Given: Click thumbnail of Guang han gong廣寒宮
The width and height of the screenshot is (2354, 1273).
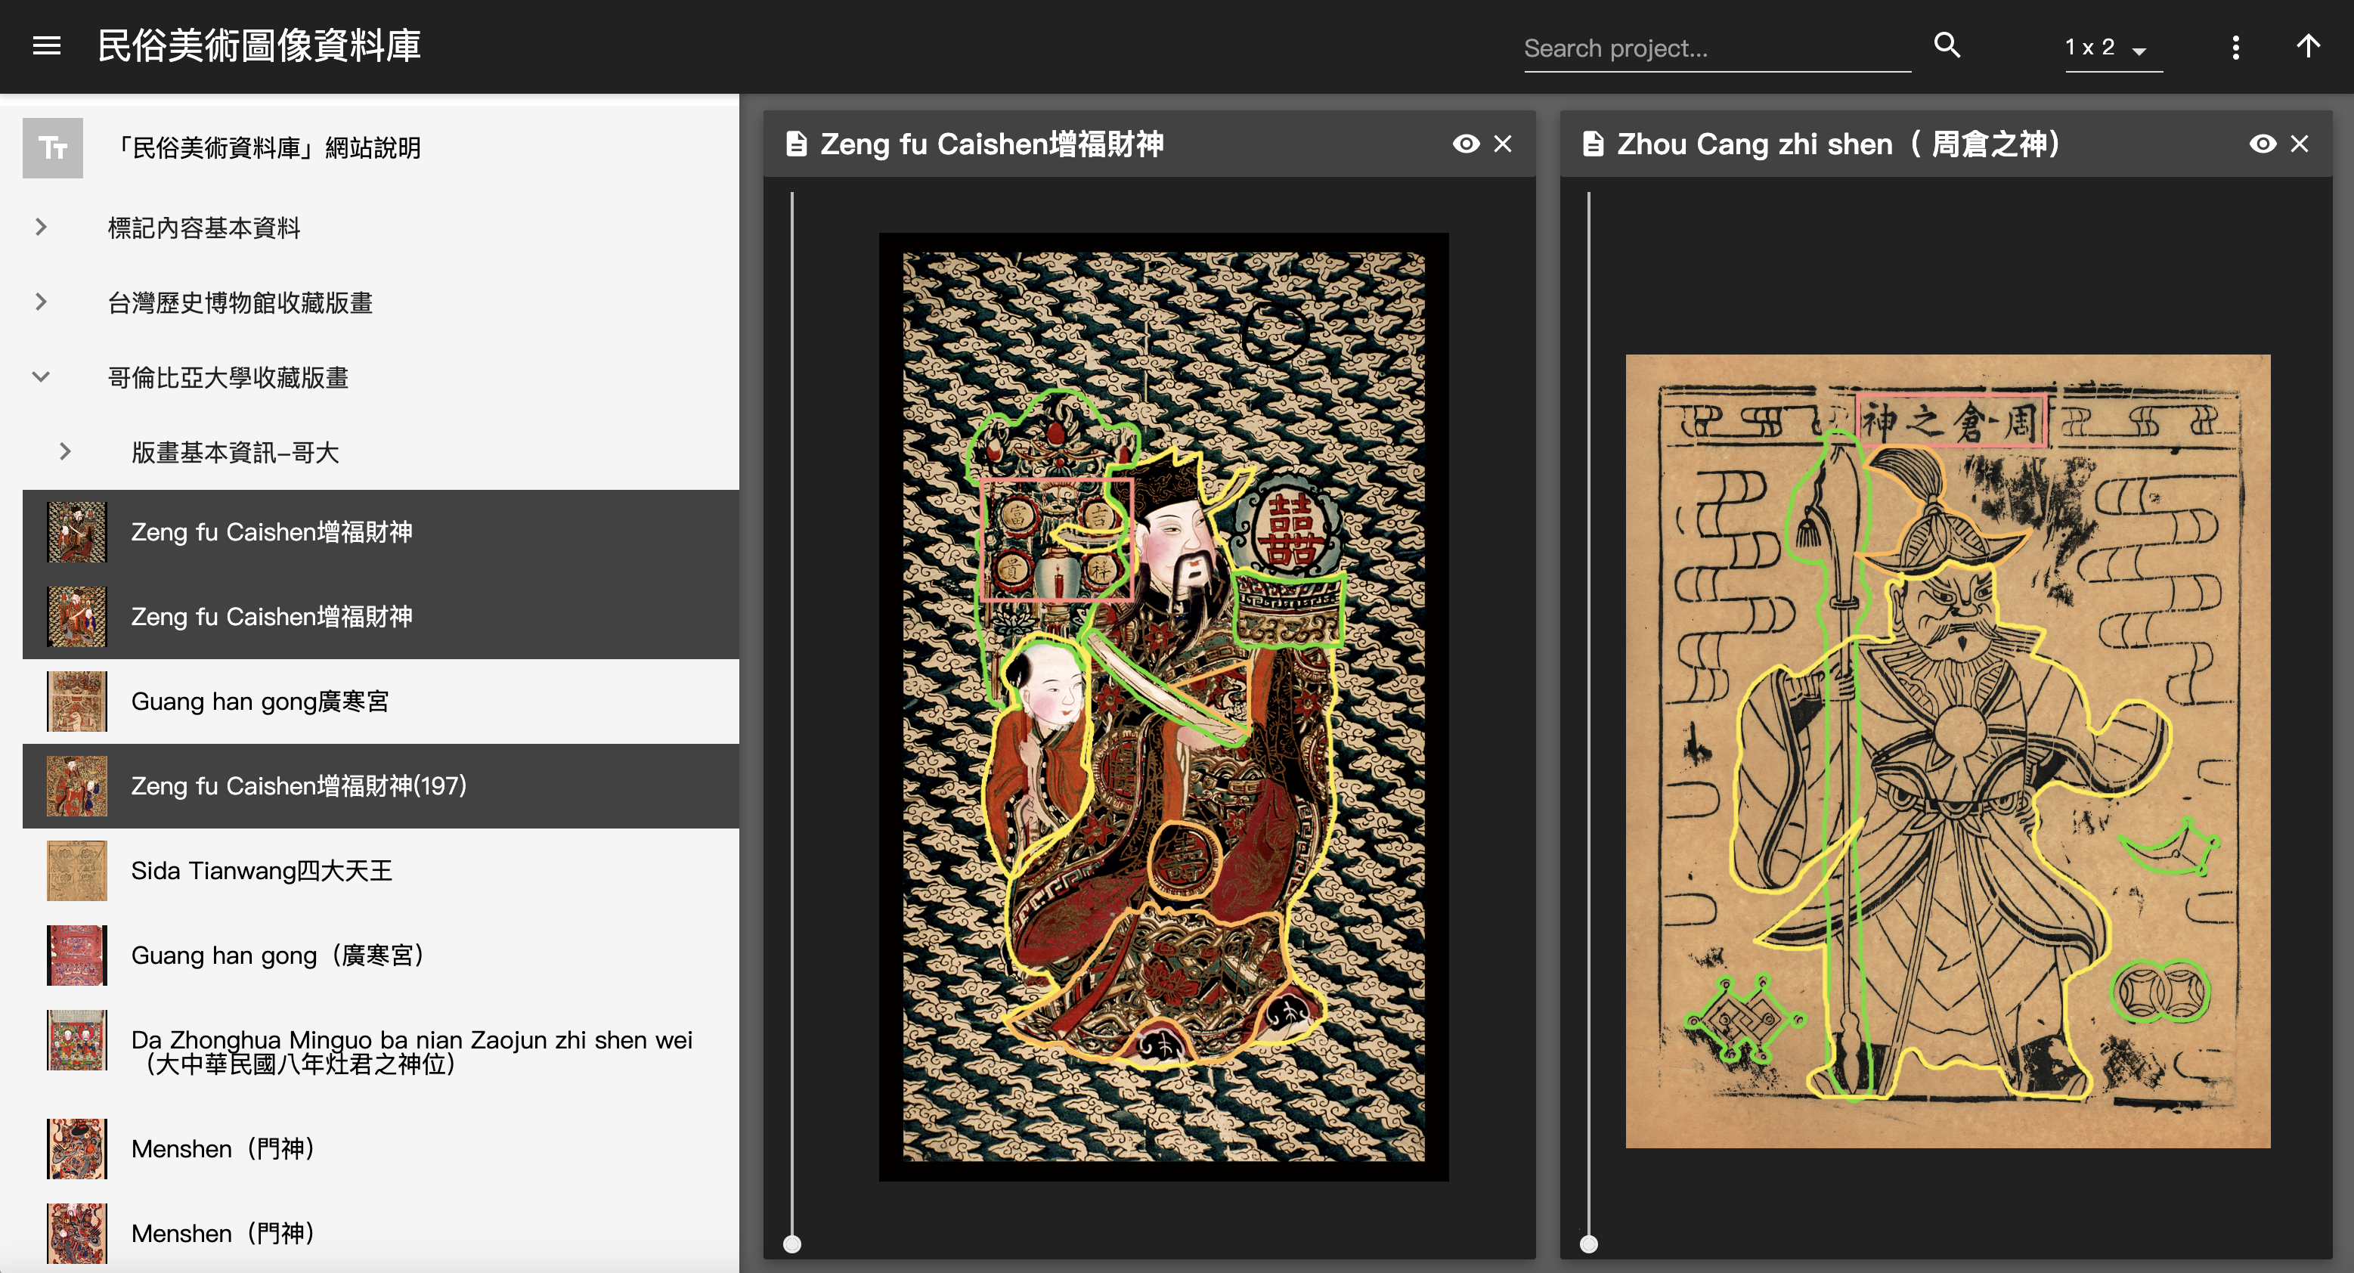Looking at the screenshot, I should point(77,701).
